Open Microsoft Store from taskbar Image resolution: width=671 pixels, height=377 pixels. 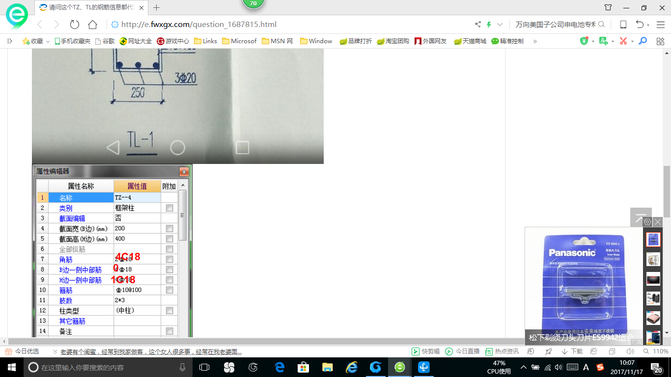tap(303, 367)
